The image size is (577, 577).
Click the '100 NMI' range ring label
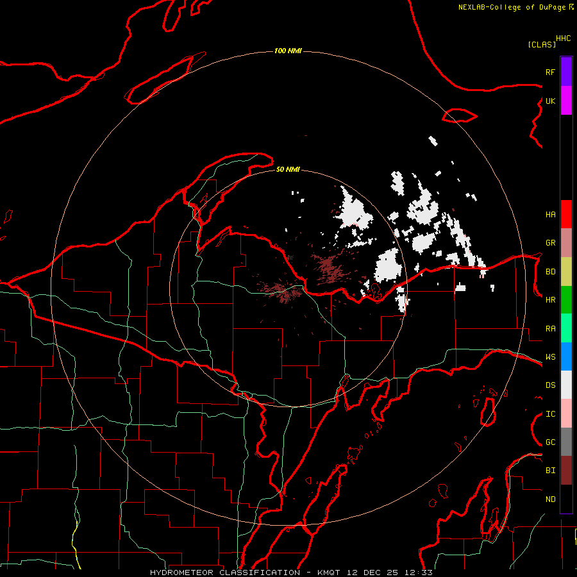(x=288, y=51)
